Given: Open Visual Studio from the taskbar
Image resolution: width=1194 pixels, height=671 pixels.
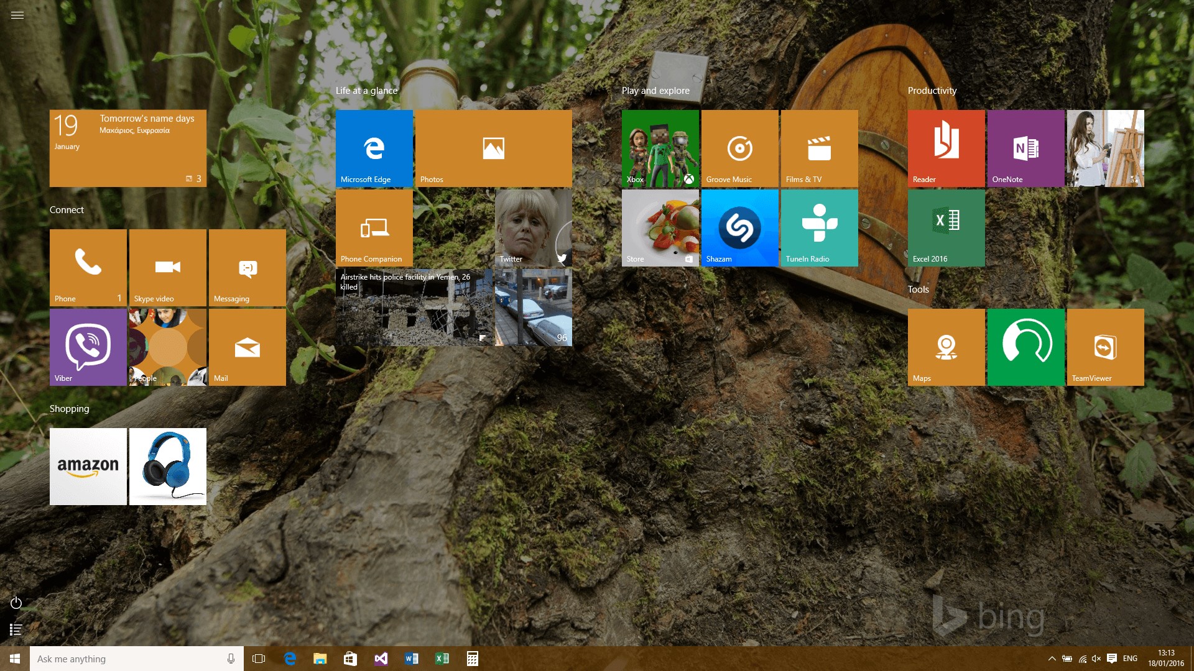Looking at the screenshot, I should click(x=381, y=659).
